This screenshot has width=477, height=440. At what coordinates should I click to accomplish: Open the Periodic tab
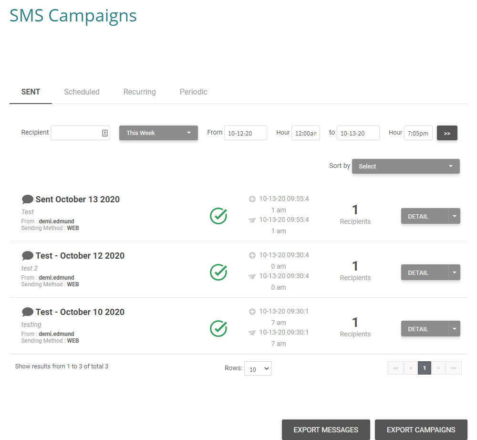coord(194,92)
